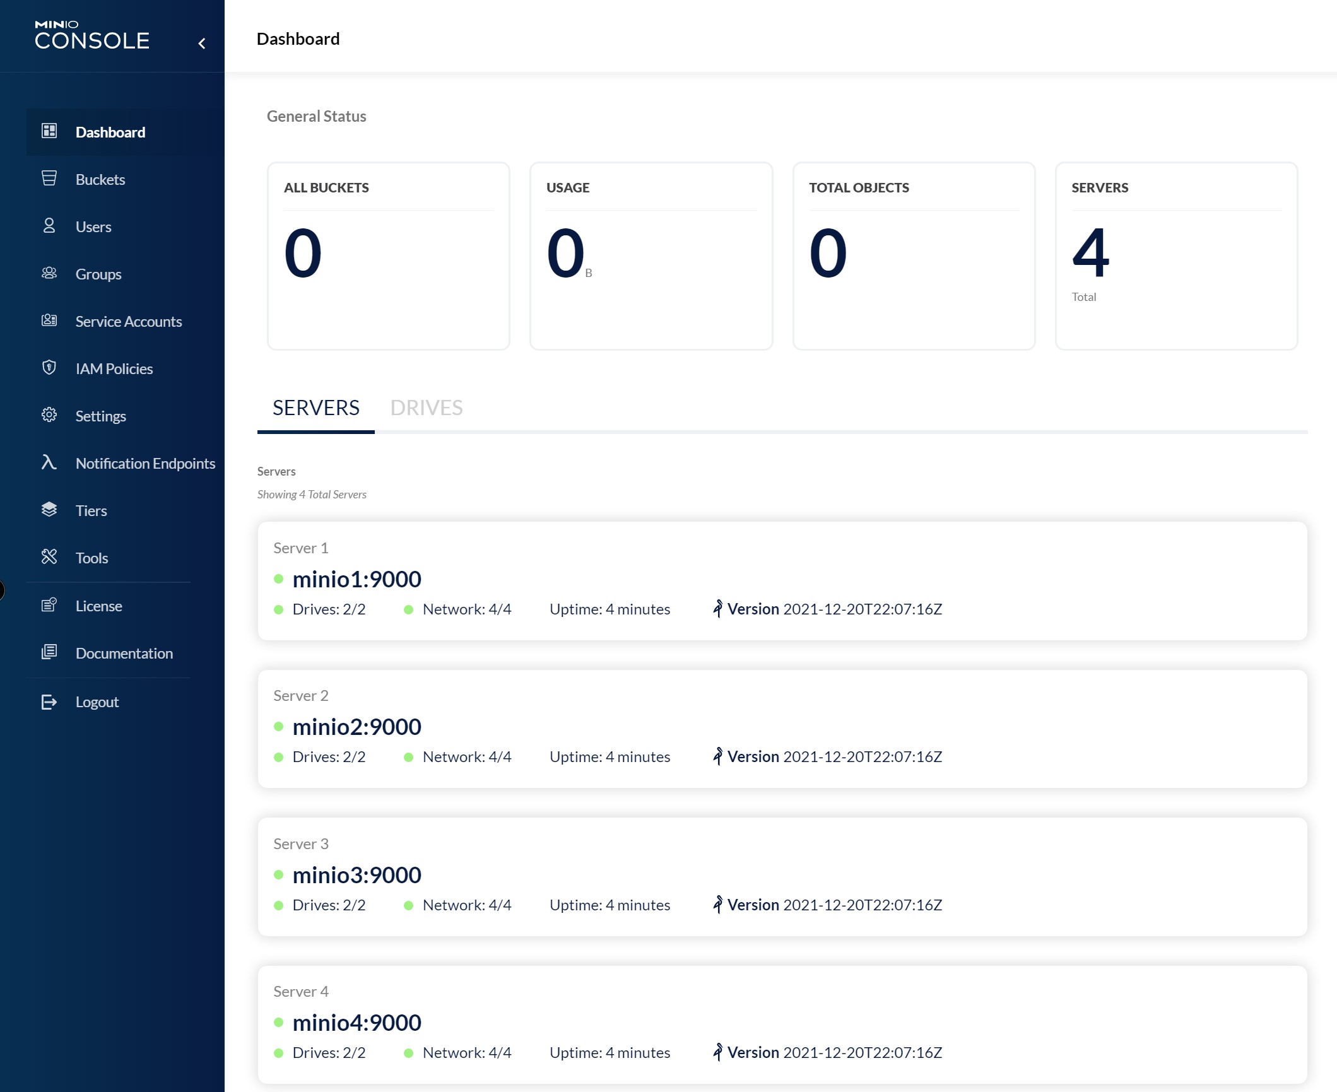Open the Documentation link
Viewport: 1337px width, 1092px height.
(x=124, y=653)
